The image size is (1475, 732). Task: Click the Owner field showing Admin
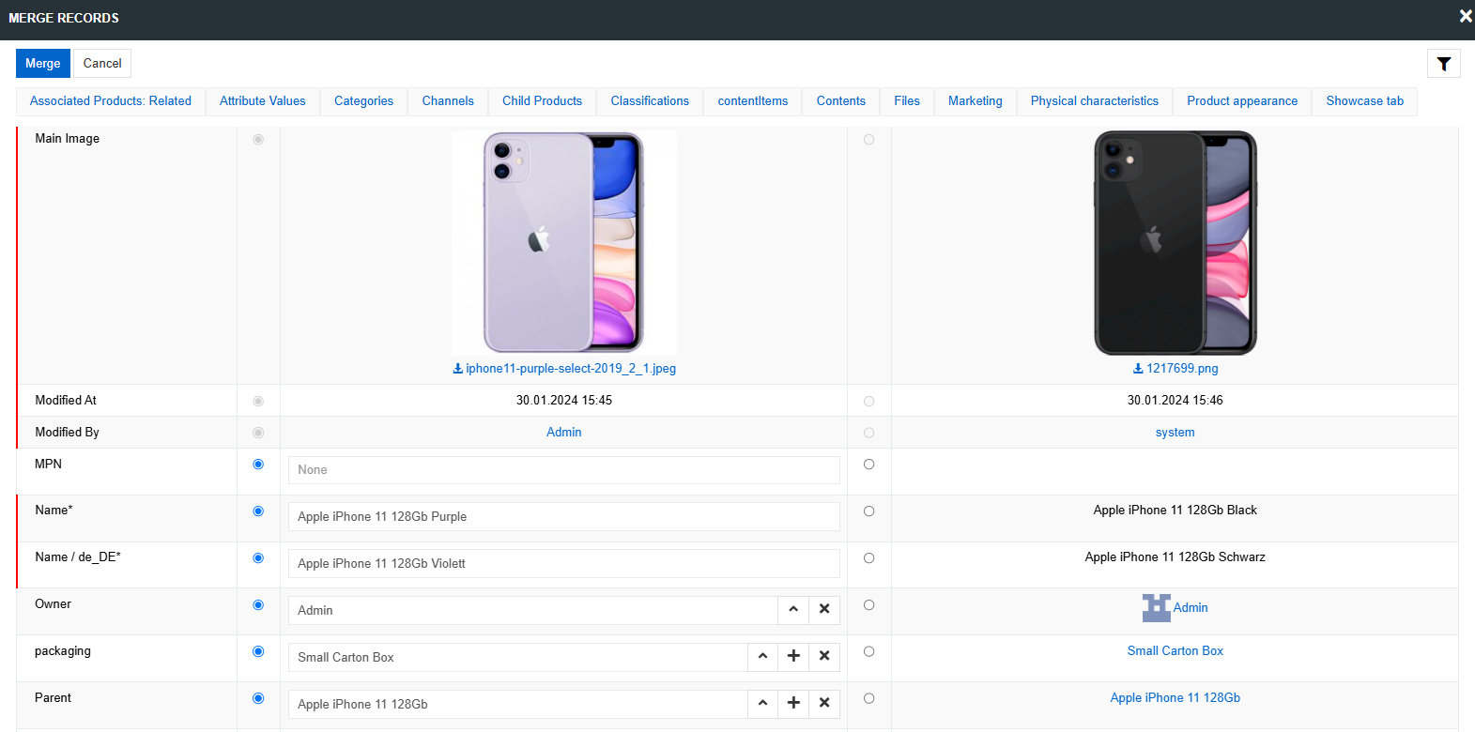pyautogui.click(x=532, y=611)
